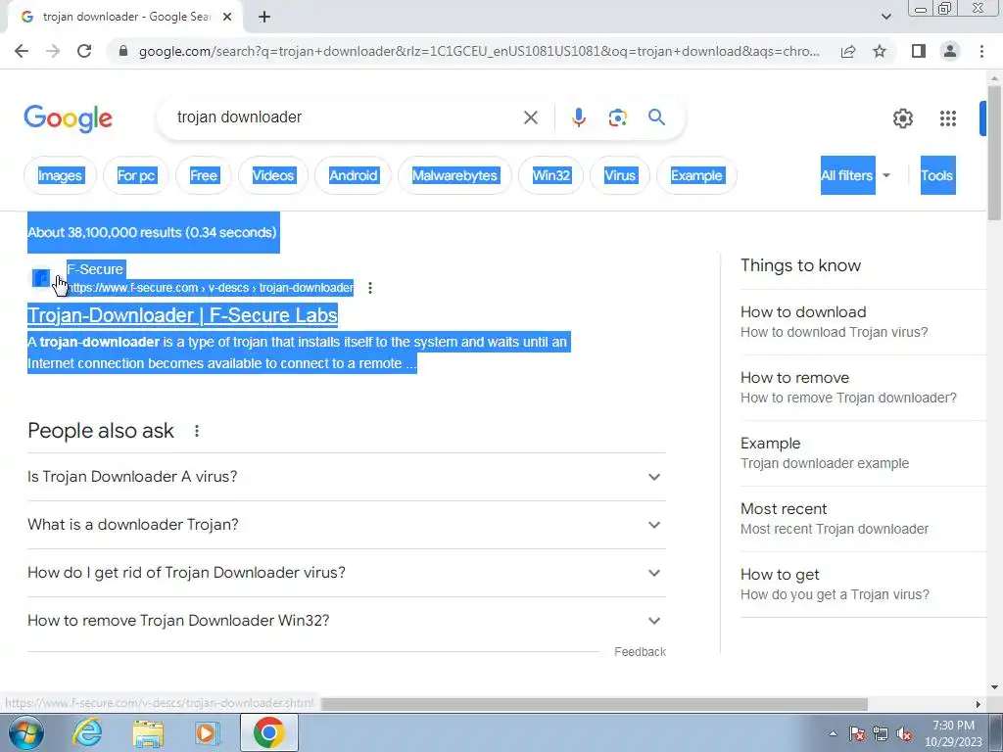Open the All filters dropdown
Screen dimensions: 1003x752
[856, 175]
